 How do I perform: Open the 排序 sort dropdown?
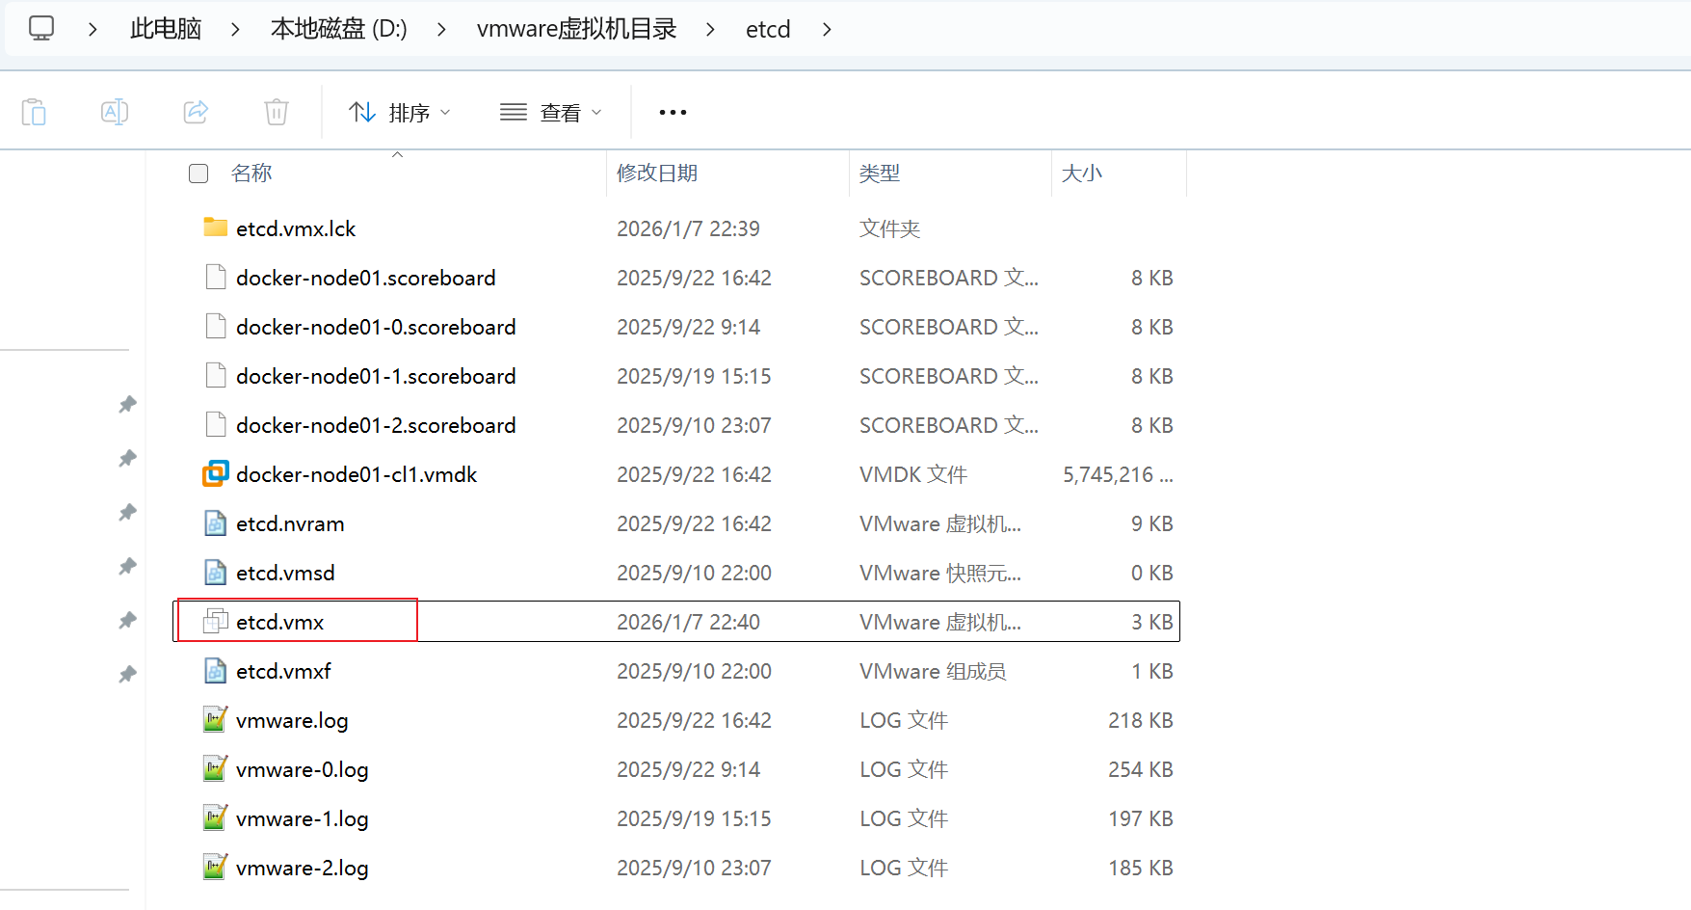pos(399,113)
